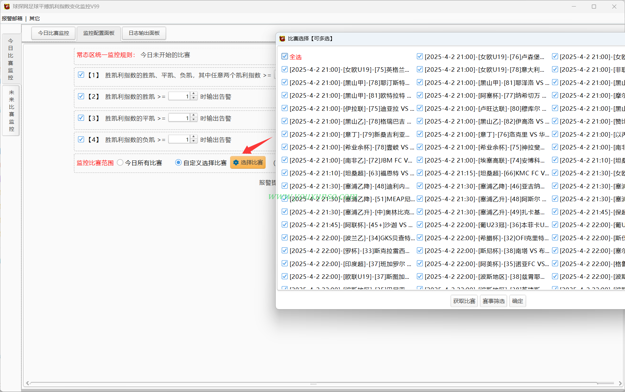The height and width of the screenshot is (392, 625).
Task: Uncheck the 意丁 [79]新桑吉利亚 match
Action: pos(285,134)
